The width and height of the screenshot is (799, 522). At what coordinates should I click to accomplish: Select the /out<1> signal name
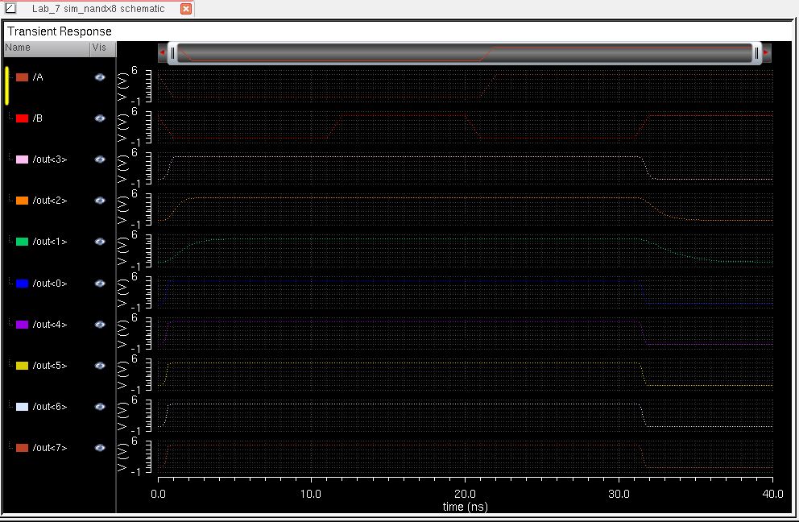tap(50, 242)
